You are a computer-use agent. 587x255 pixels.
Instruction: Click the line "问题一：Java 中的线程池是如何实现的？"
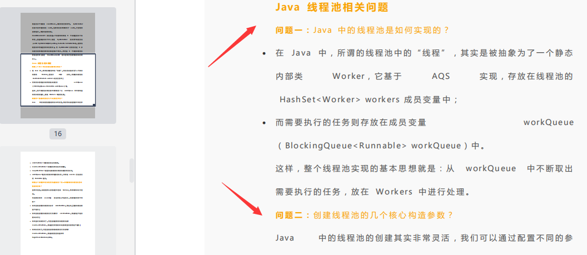[x=362, y=31]
